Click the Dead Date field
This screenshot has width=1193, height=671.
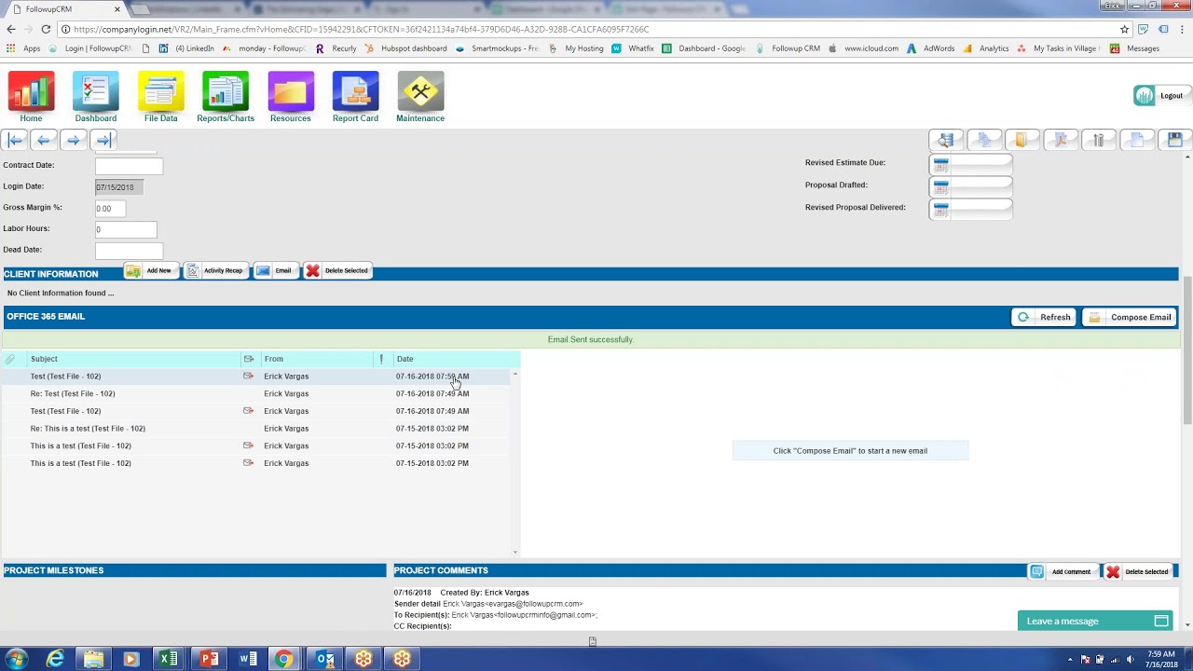129,250
